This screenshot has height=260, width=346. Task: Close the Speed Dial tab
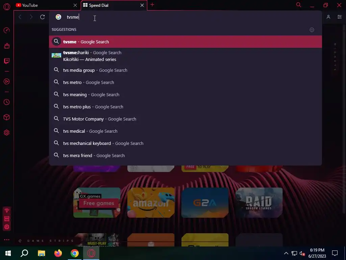pos(142,5)
